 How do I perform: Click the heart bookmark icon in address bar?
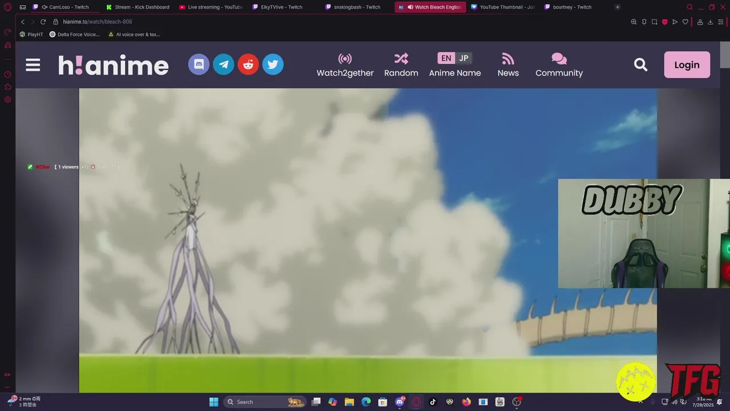click(x=685, y=22)
